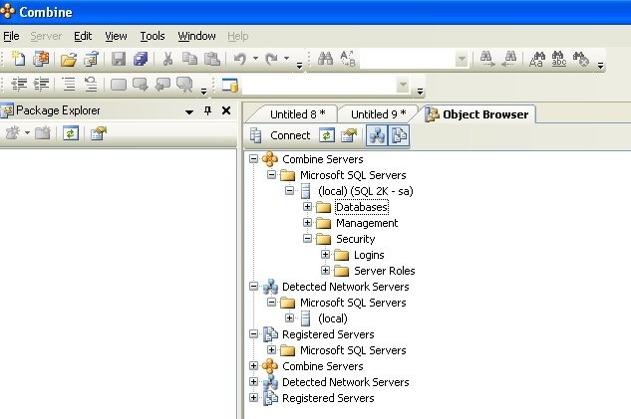This screenshot has width=631, height=419.
Task: Toggle auto-hide pin on Package Explorer
Action: click(x=207, y=110)
